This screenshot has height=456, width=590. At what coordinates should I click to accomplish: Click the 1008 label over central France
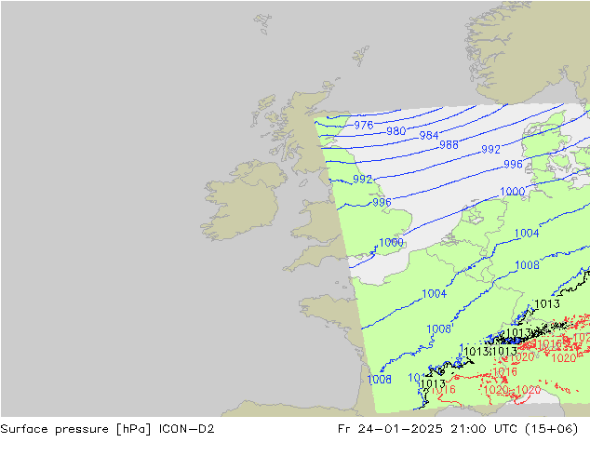pos(438,329)
